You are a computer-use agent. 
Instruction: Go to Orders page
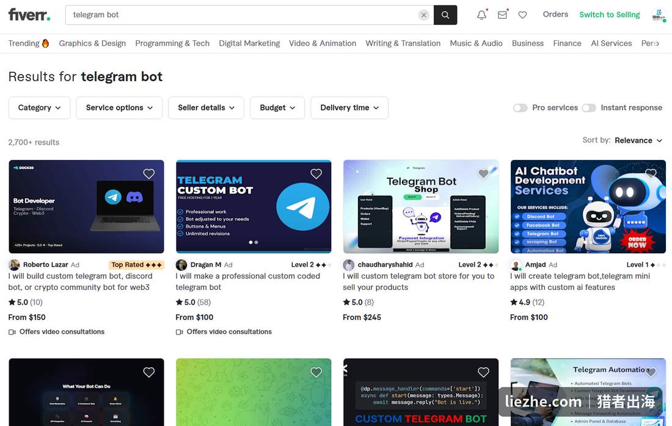(555, 14)
